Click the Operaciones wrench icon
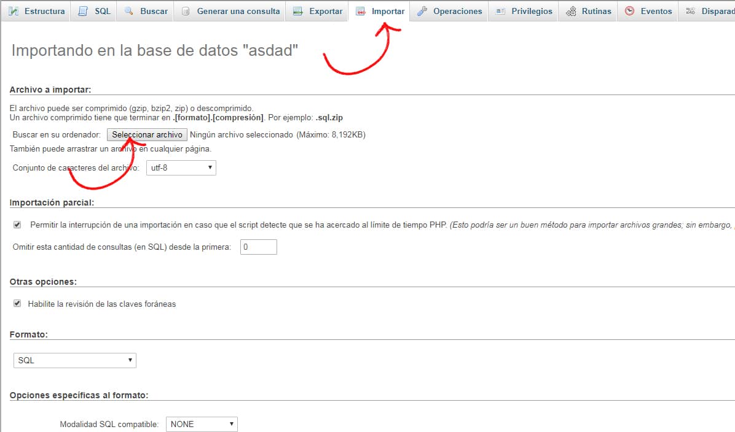The height and width of the screenshot is (432, 735). [422, 11]
